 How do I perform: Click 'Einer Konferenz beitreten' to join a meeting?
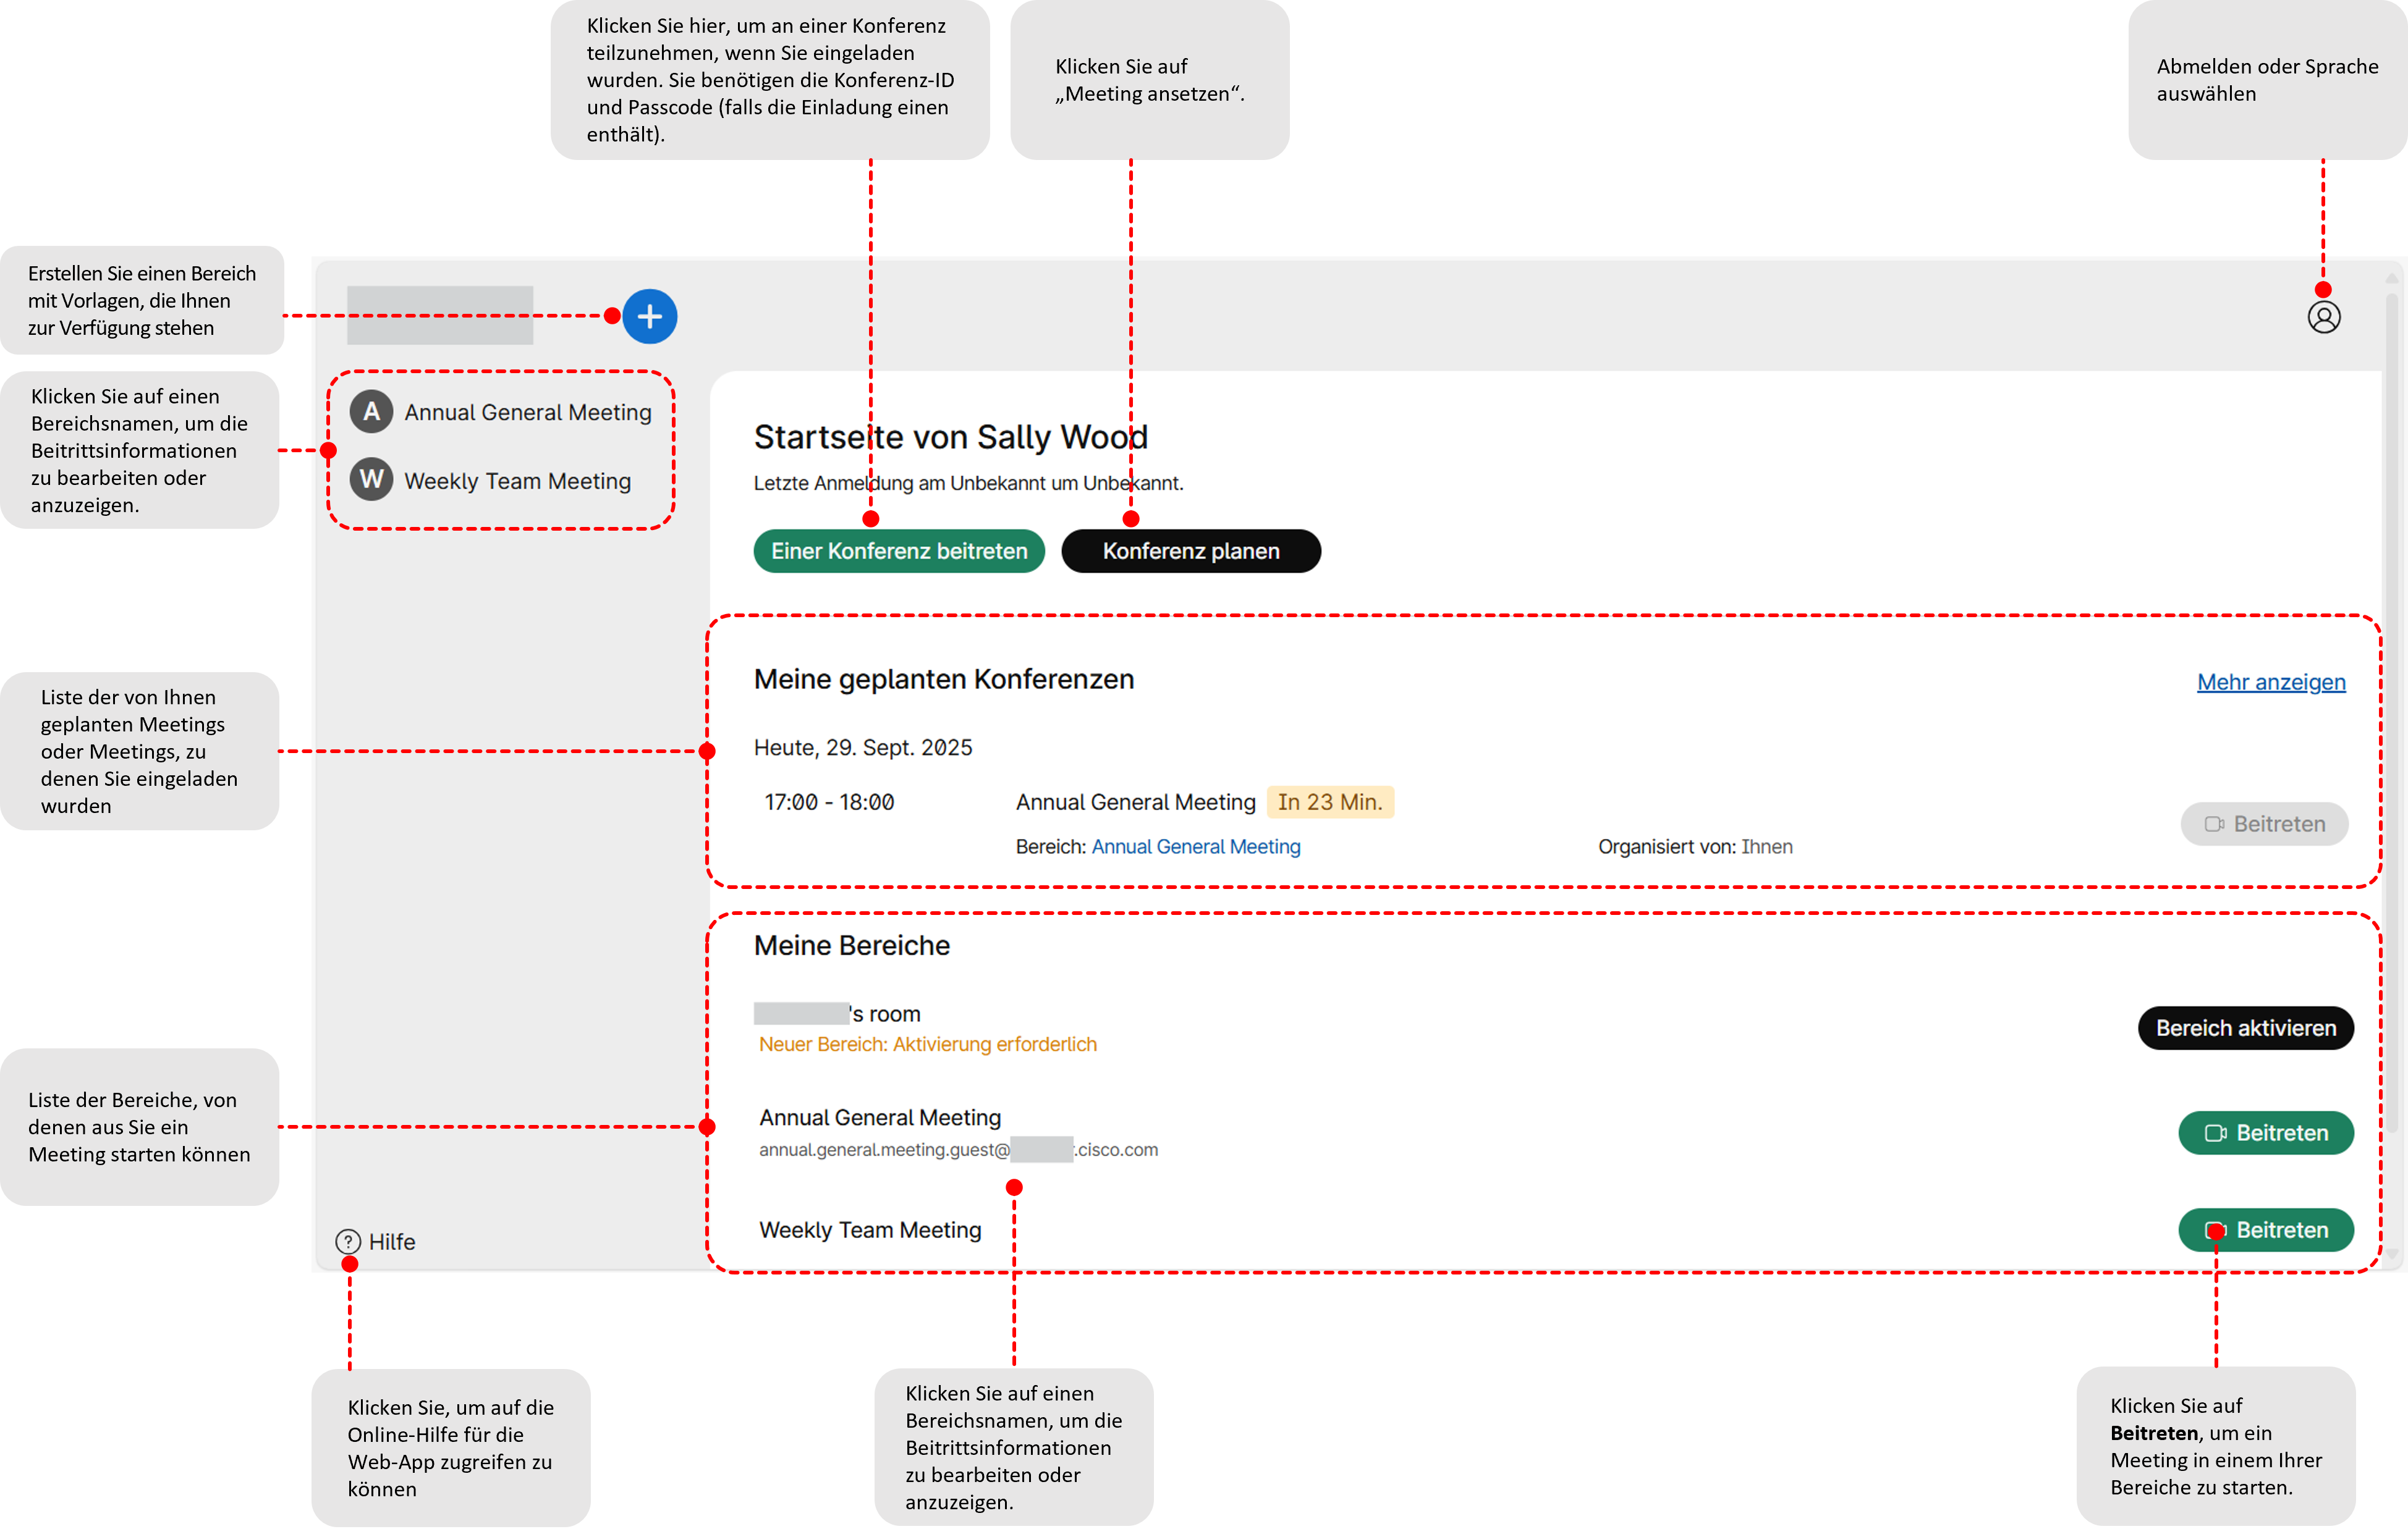tap(898, 550)
